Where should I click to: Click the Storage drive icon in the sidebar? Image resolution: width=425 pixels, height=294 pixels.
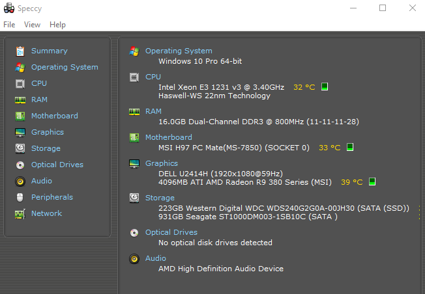point(20,148)
